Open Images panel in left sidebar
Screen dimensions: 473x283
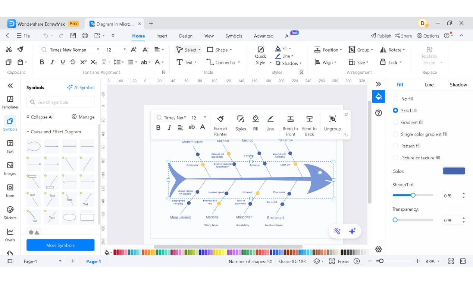(10, 168)
